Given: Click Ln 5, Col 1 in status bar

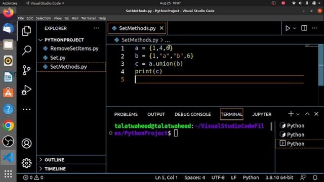Looking at the screenshot, I should point(167,177).
